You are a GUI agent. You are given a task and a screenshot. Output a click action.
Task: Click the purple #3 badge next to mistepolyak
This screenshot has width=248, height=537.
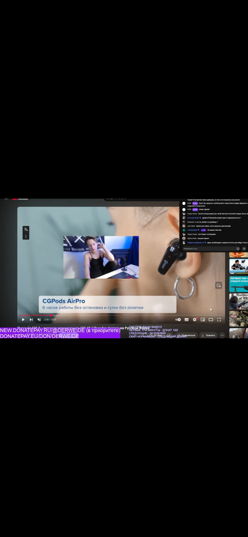click(204, 230)
